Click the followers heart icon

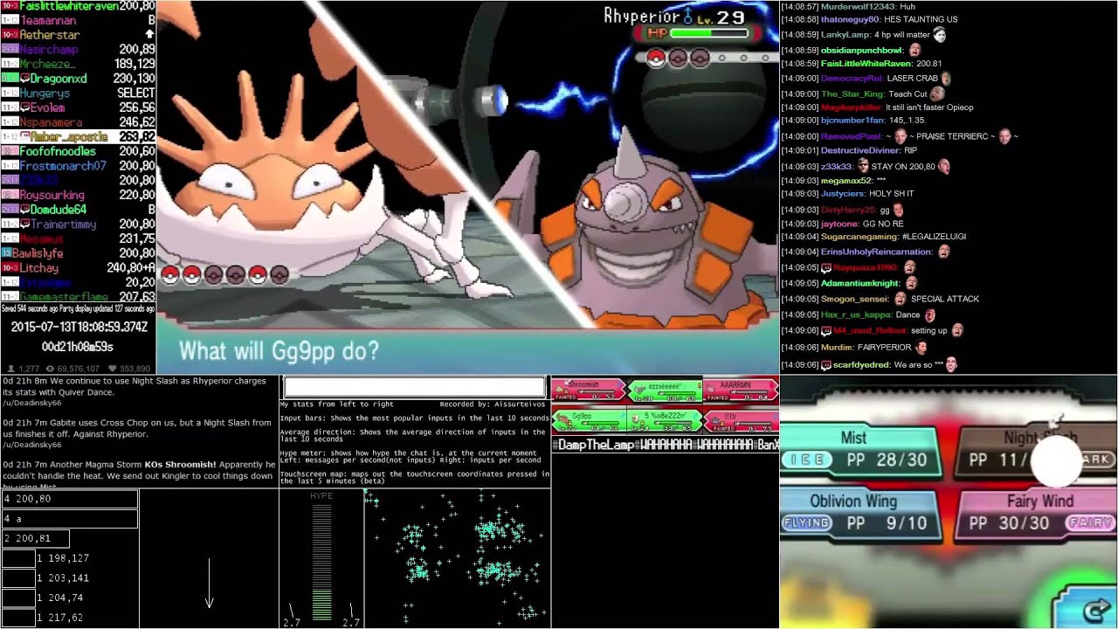(112, 370)
